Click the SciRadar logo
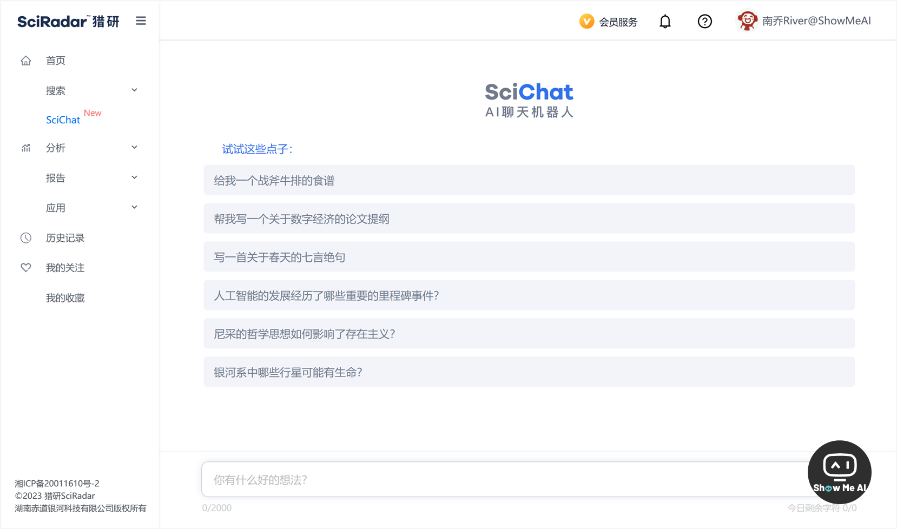The height and width of the screenshot is (529, 897). (x=68, y=21)
